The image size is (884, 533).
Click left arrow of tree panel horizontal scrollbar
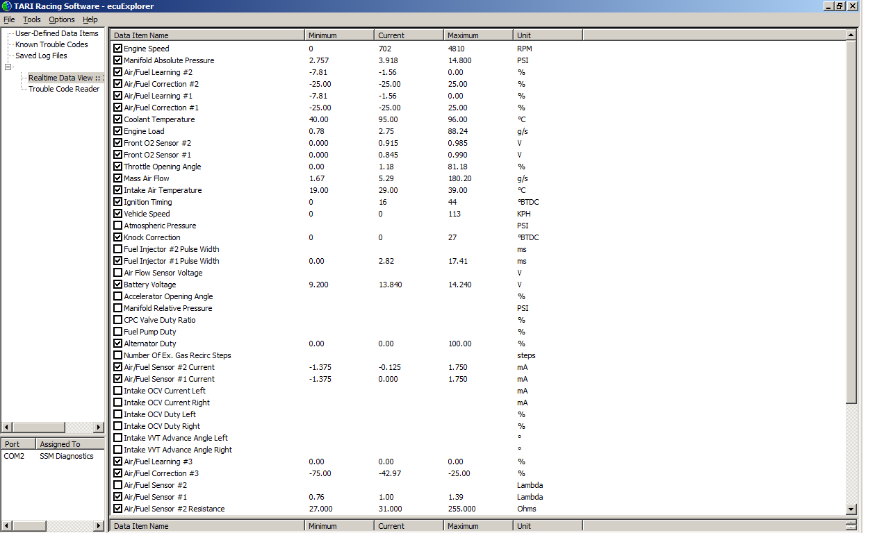(x=6, y=428)
